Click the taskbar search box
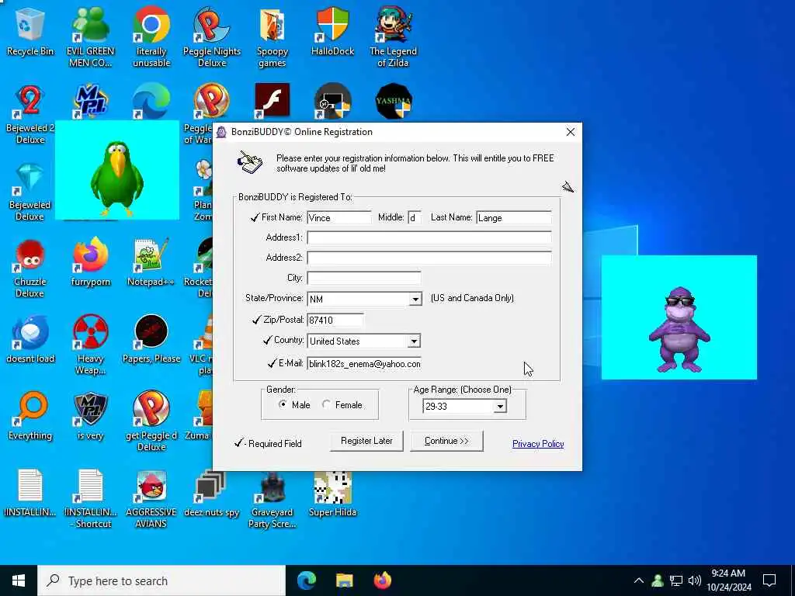 [x=161, y=580]
